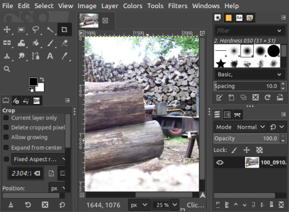Close the image tab with X

[x=105, y=20]
